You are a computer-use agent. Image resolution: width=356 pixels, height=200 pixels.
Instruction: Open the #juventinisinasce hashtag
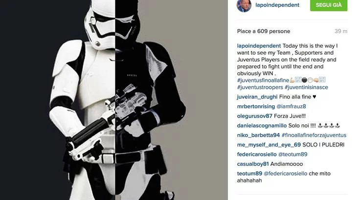(x=306, y=87)
